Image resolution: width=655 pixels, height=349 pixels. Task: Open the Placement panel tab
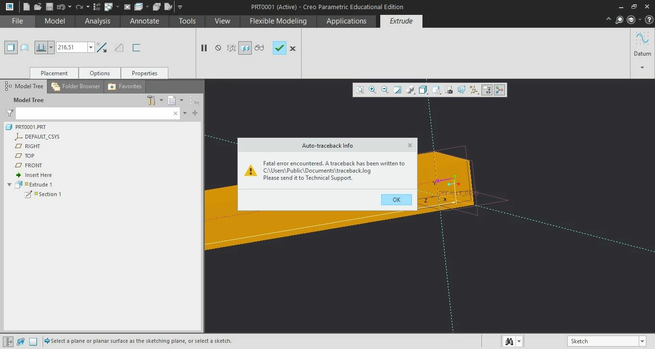click(54, 73)
